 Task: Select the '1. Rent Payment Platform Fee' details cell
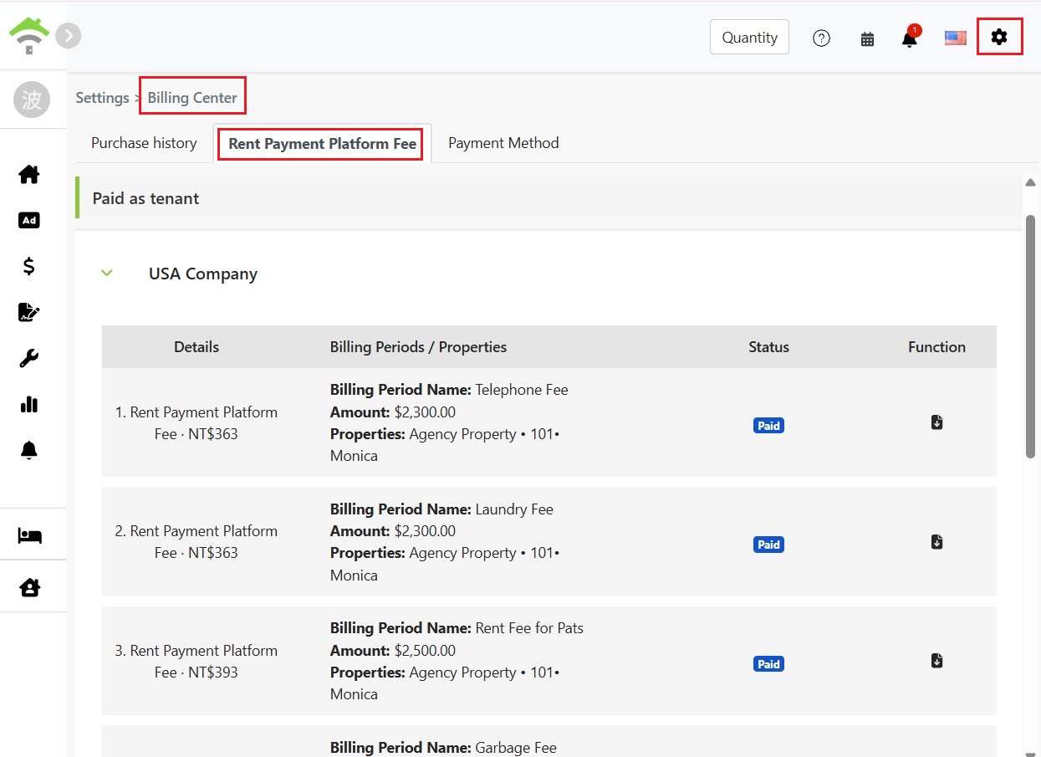click(196, 423)
